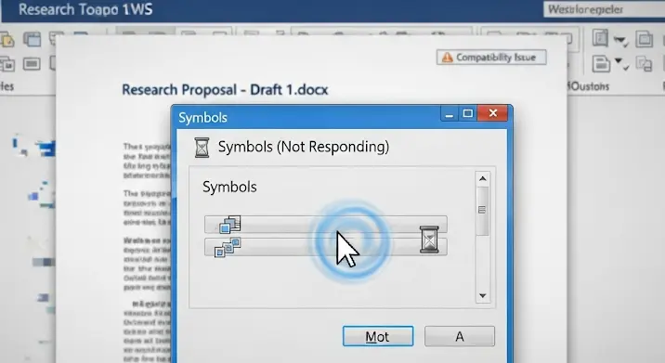
Task: Click the copy pages icon in top-right ribbon
Action: pyautogui.click(x=644, y=39)
